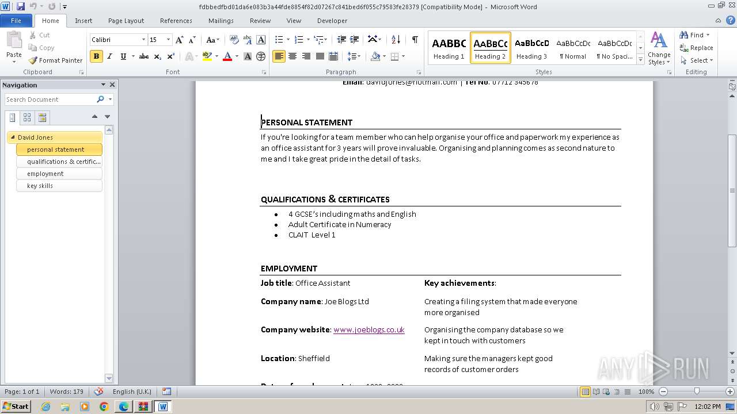Open www.joeblogs.co.uk hyperlink

[x=369, y=330]
